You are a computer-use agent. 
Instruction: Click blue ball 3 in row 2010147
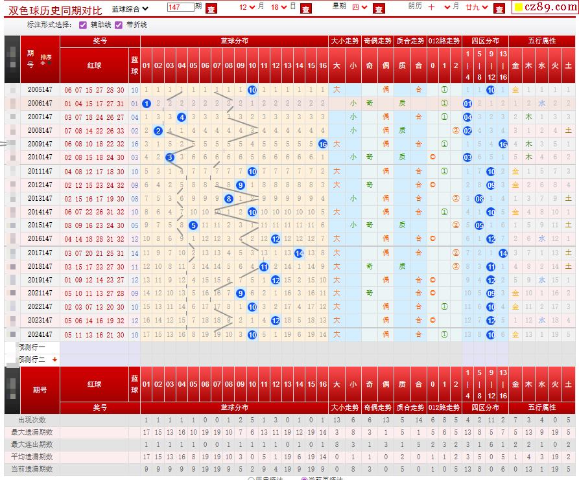[170, 157]
